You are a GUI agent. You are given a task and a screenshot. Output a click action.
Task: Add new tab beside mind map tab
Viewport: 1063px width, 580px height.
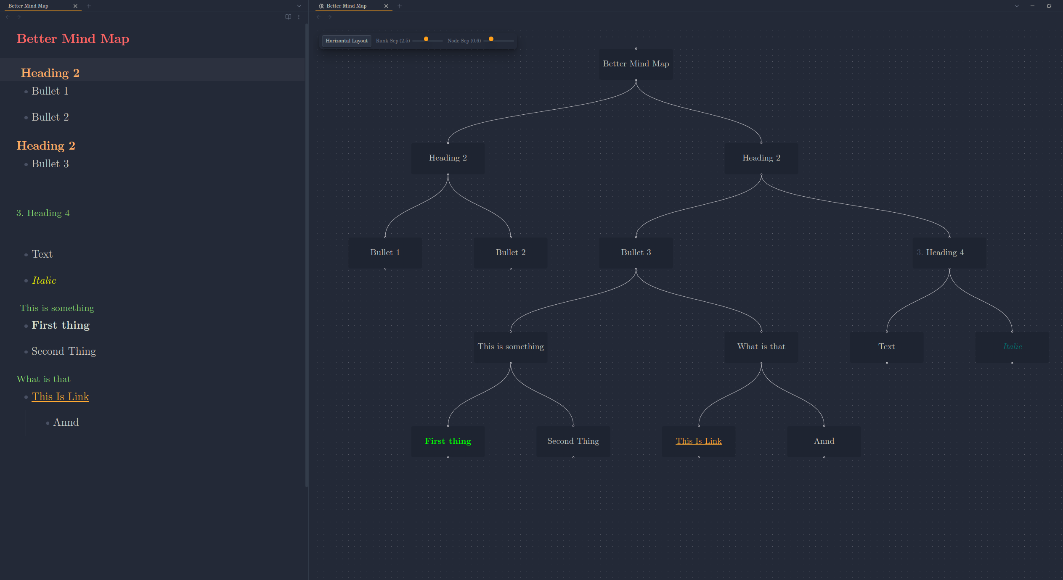400,6
